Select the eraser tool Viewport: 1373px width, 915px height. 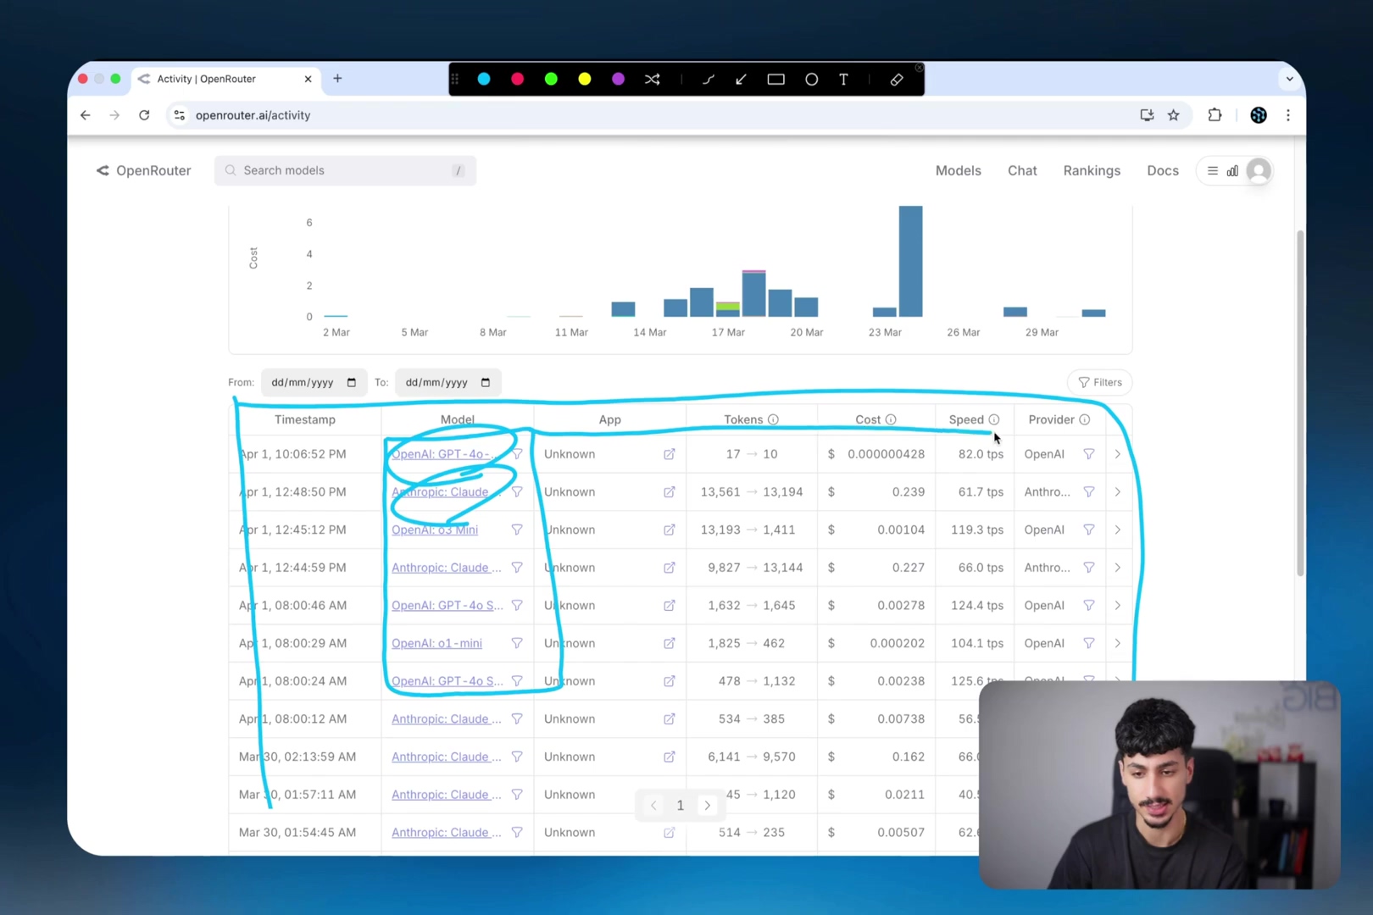pos(896,79)
